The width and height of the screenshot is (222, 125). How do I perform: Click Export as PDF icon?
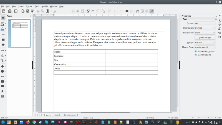click(x=27, y=11)
